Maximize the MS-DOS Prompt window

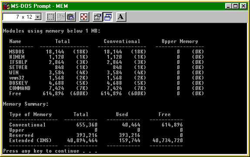235,6
